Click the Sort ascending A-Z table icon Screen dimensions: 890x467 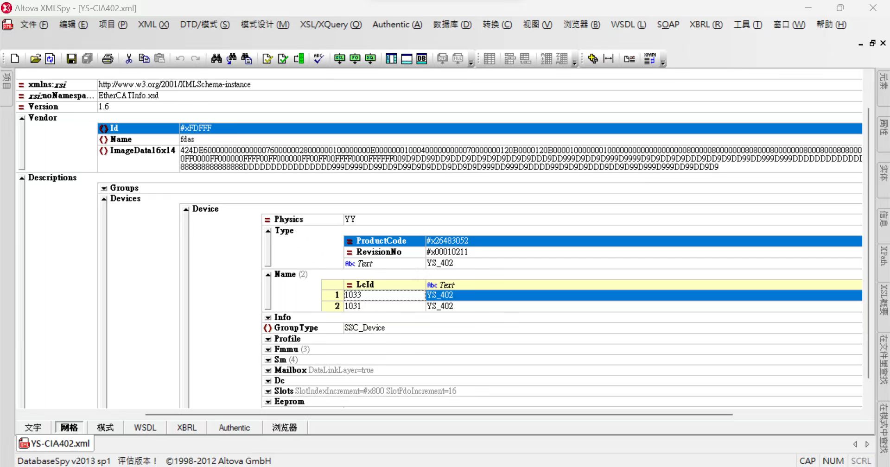(547, 59)
